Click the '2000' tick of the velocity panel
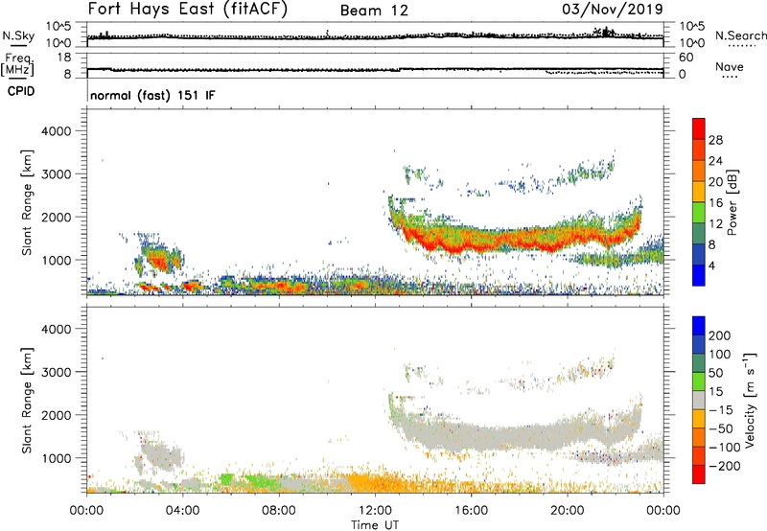Screen dimensions: 767x531 (x=57, y=415)
